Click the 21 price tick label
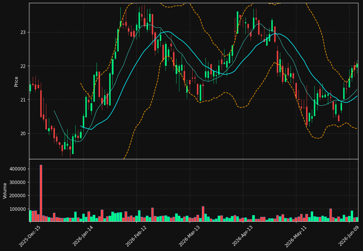Viewport: 363px width, 251px height. [x=23, y=100]
